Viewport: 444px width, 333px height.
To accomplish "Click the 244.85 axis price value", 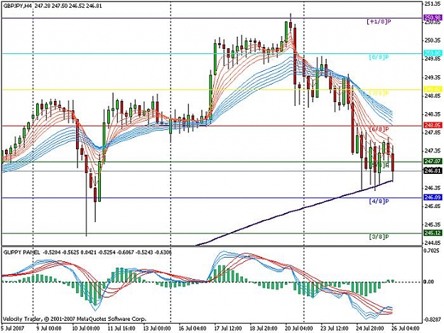I will (x=433, y=243).
